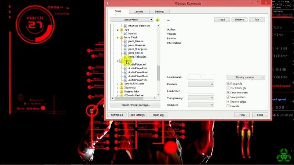Tick the Favorite checkbox
Screen dimensions: 294x165
point(228,106)
